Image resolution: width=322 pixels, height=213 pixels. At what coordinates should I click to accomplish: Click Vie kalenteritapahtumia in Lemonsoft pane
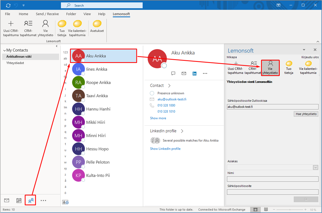coord(308,68)
